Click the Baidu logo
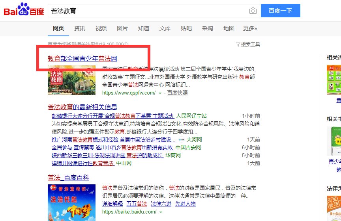 point(24,9)
